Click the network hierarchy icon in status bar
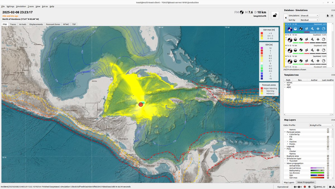The image size is (335, 189). tap(333, 187)
